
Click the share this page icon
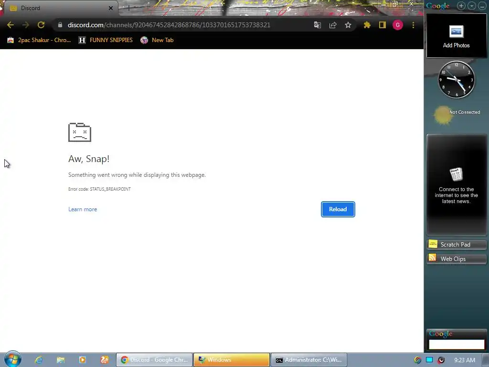coord(333,25)
